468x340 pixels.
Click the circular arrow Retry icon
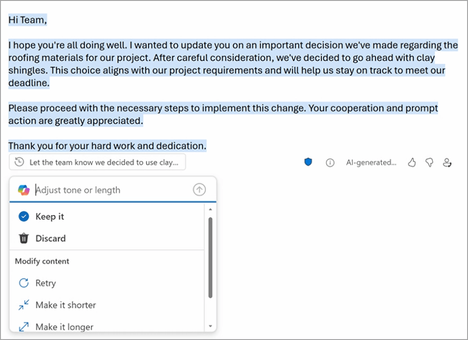click(24, 283)
